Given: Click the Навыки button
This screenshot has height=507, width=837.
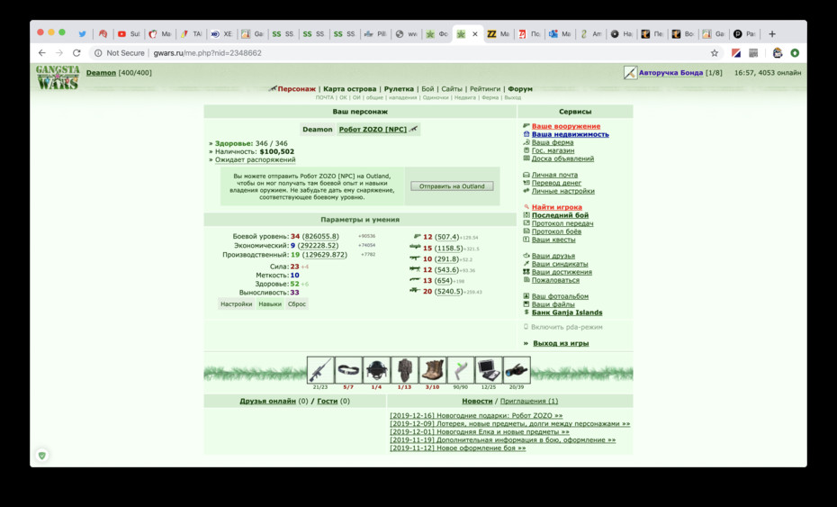Looking at the screenshot, I should tap(270, 304).
